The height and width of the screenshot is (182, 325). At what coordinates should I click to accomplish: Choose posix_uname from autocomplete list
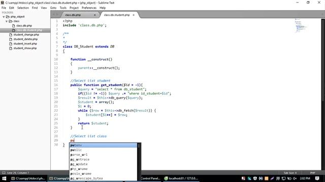[103, 174]
